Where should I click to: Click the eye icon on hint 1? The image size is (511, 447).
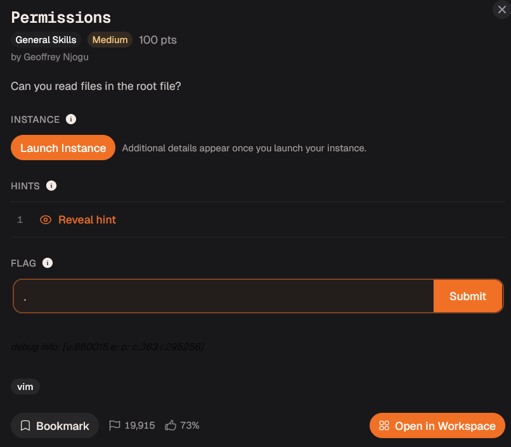tap(46, 220)
